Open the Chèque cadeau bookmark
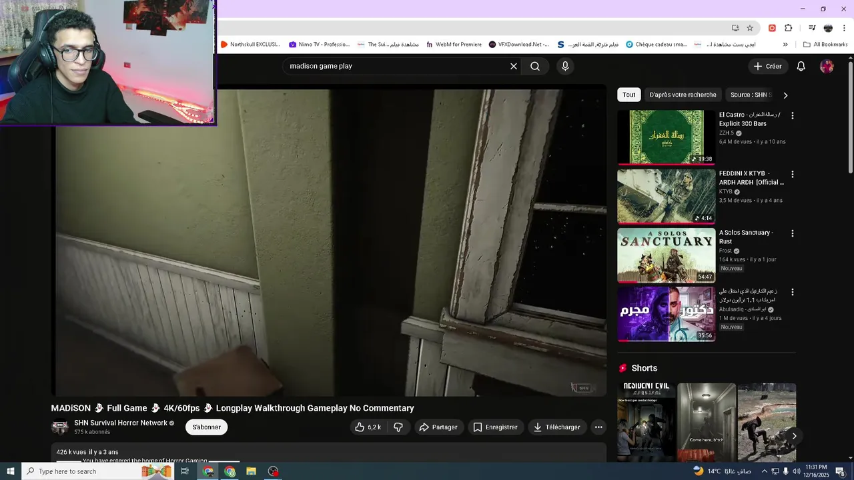This screenshot has width=854, height=480. pos(655,45)
